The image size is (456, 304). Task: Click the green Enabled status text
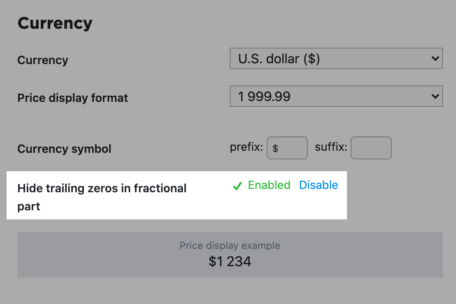269,185
